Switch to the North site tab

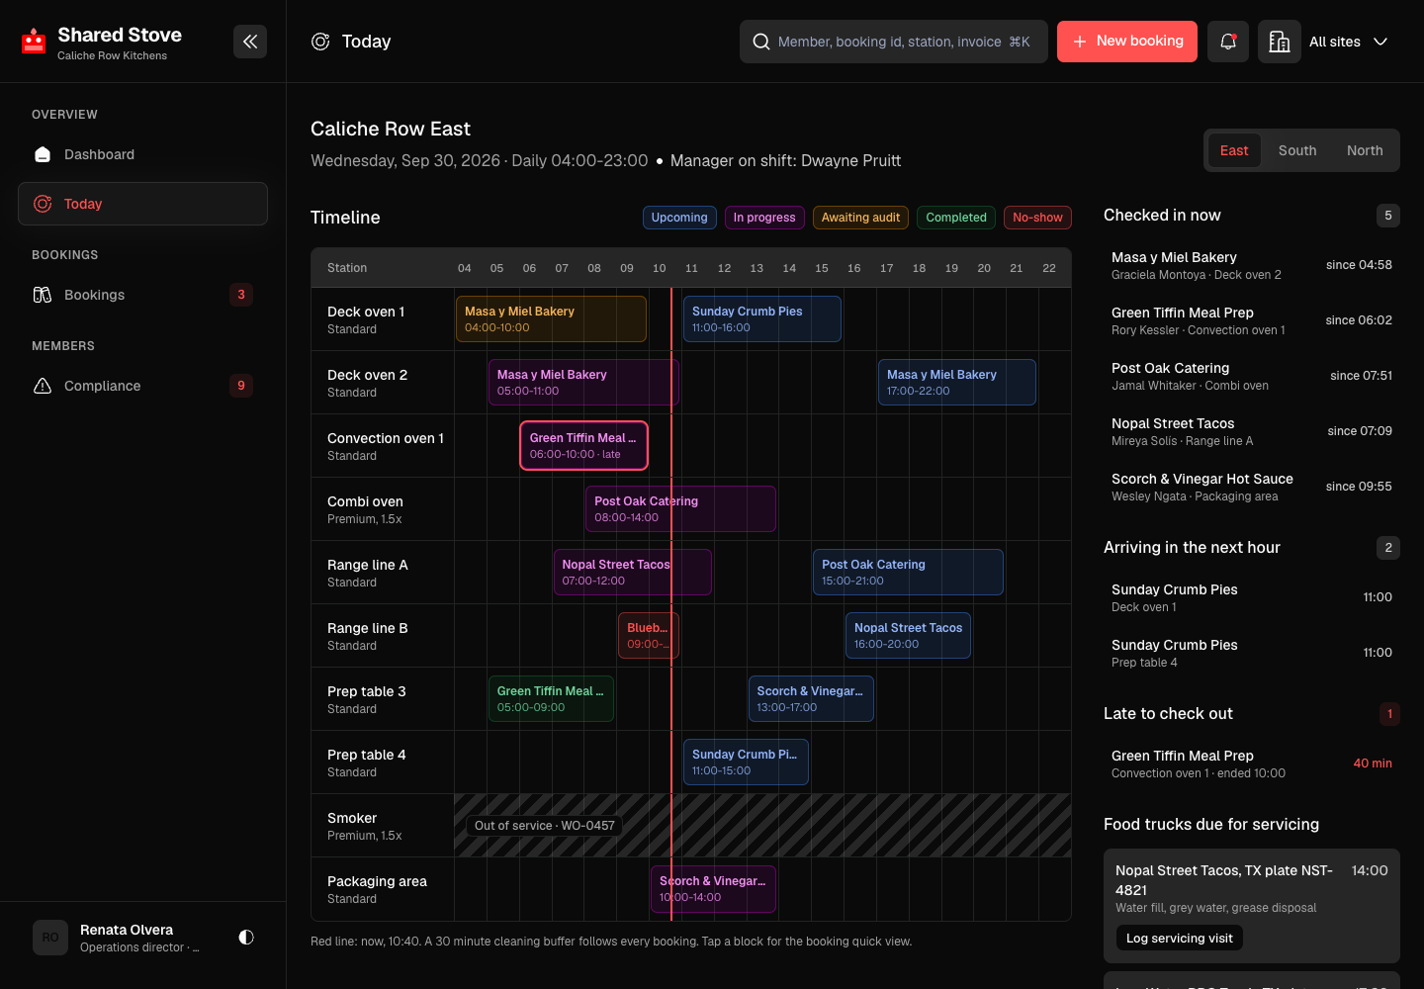[x=1365, y=150]
